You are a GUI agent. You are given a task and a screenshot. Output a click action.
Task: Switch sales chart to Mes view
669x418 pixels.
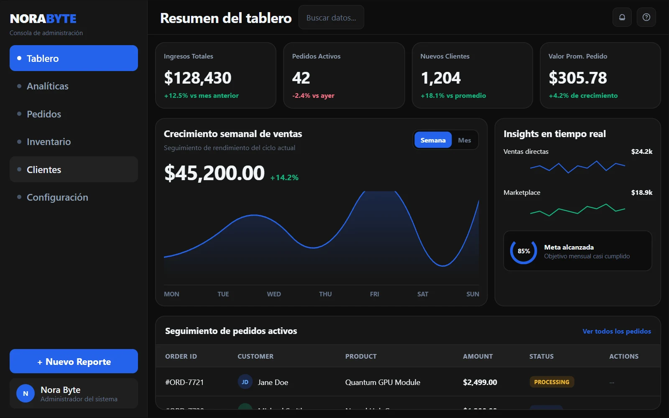pos(464,140)
